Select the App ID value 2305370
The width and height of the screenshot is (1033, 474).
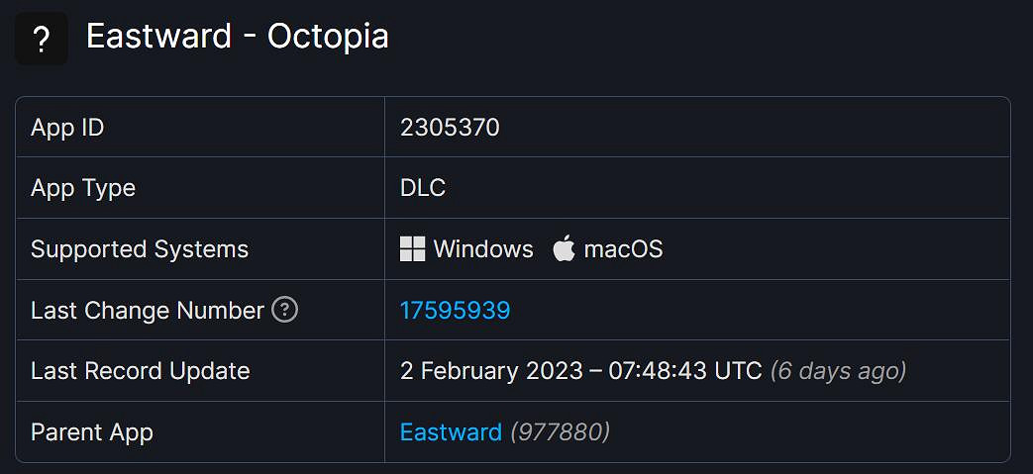pyautogui.click(x=450, y=128)
